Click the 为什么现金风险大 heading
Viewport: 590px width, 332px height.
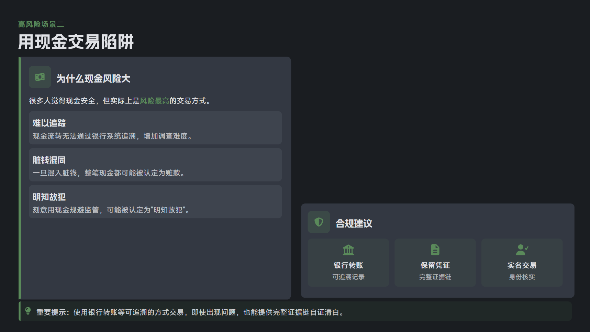[x=93, y=79]
